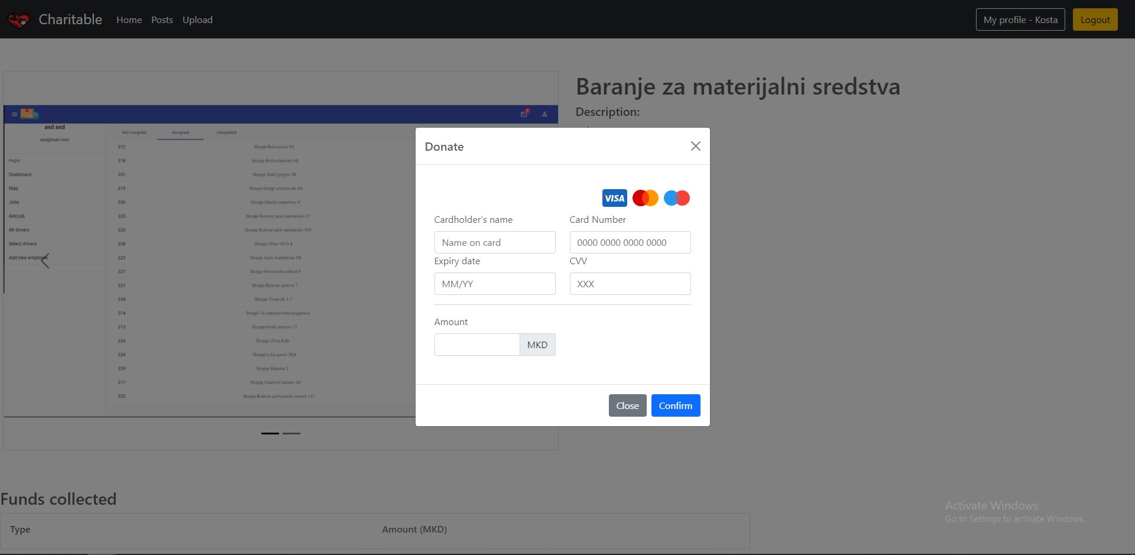Open the Home navigation link
1135x555 pixels.
129,20
